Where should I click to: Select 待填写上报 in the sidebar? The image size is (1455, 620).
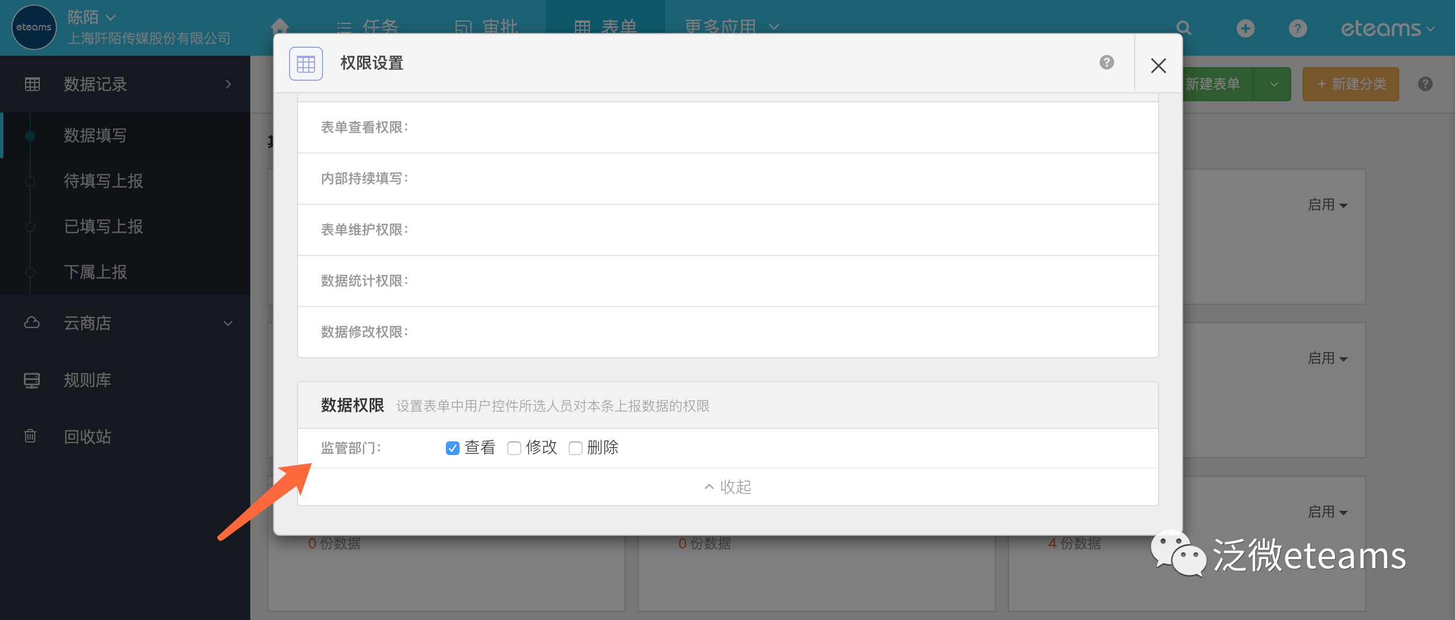pyautogui.click(x=103, y=181)
